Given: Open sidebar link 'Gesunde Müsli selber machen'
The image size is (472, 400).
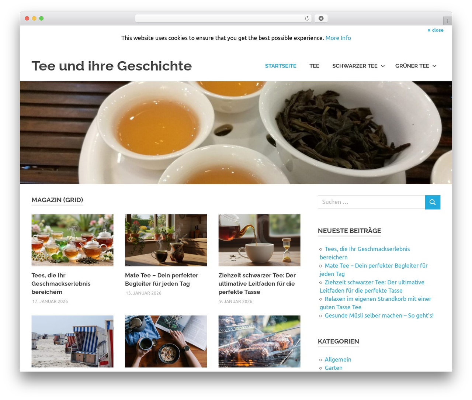Looking at the screenshot, I should (379, 315).
